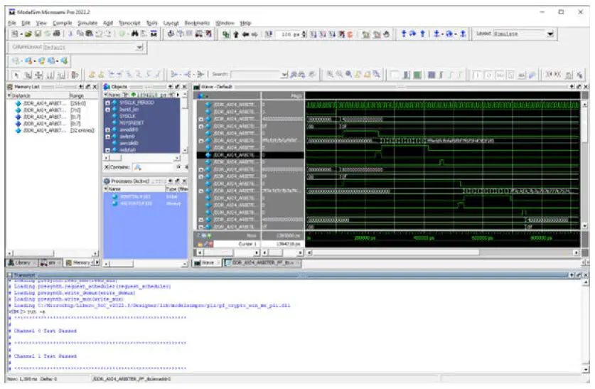Click the Zoom Full magnifier icon
The height and width of the screenshot is (389, 595).
tap(348, 75)
